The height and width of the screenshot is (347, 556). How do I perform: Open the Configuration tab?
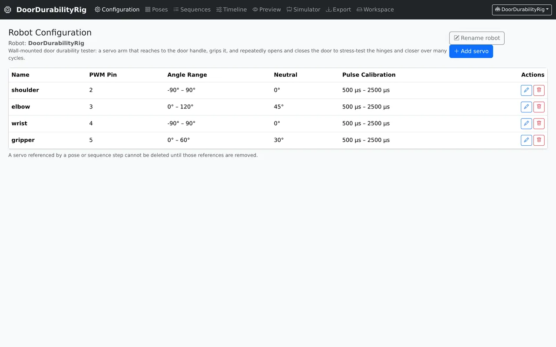[x=117, y=10]
